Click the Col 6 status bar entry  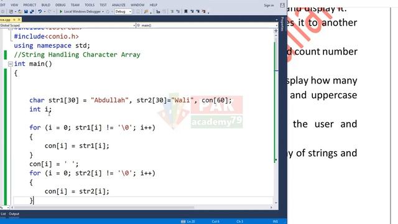click(216, 222)
